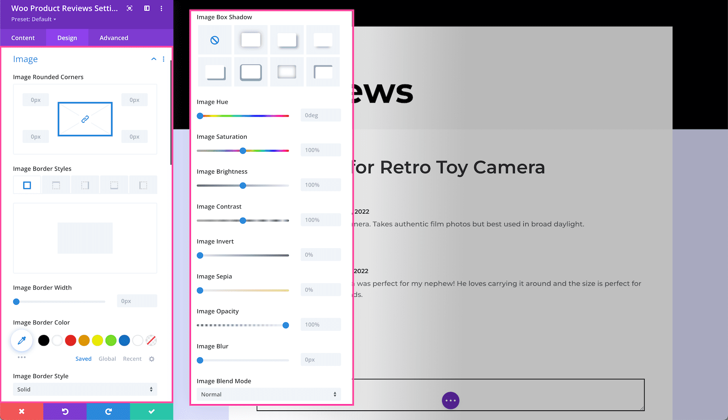This screenshot has width=728, height=420.
Task: Open the eyedropper color picker for border
Action: click(x=22, y=340)
